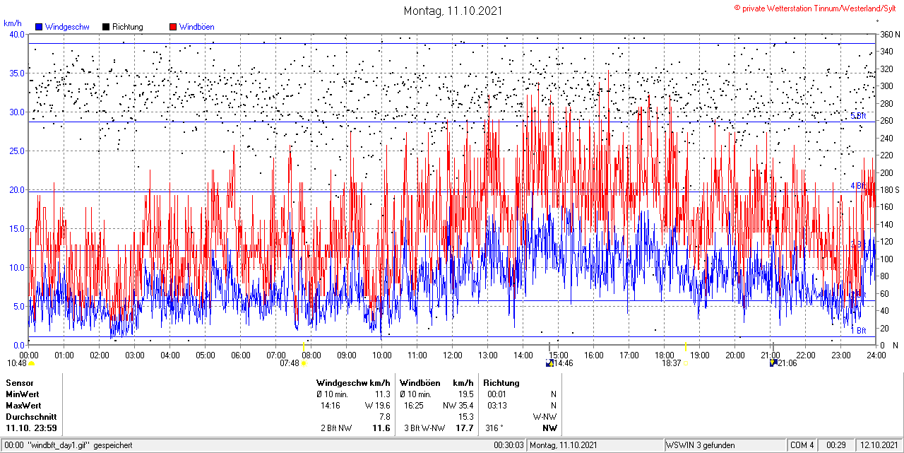Click the Windgeschw legend label
Screen dimensions: 904x453
tap(66, 27)
